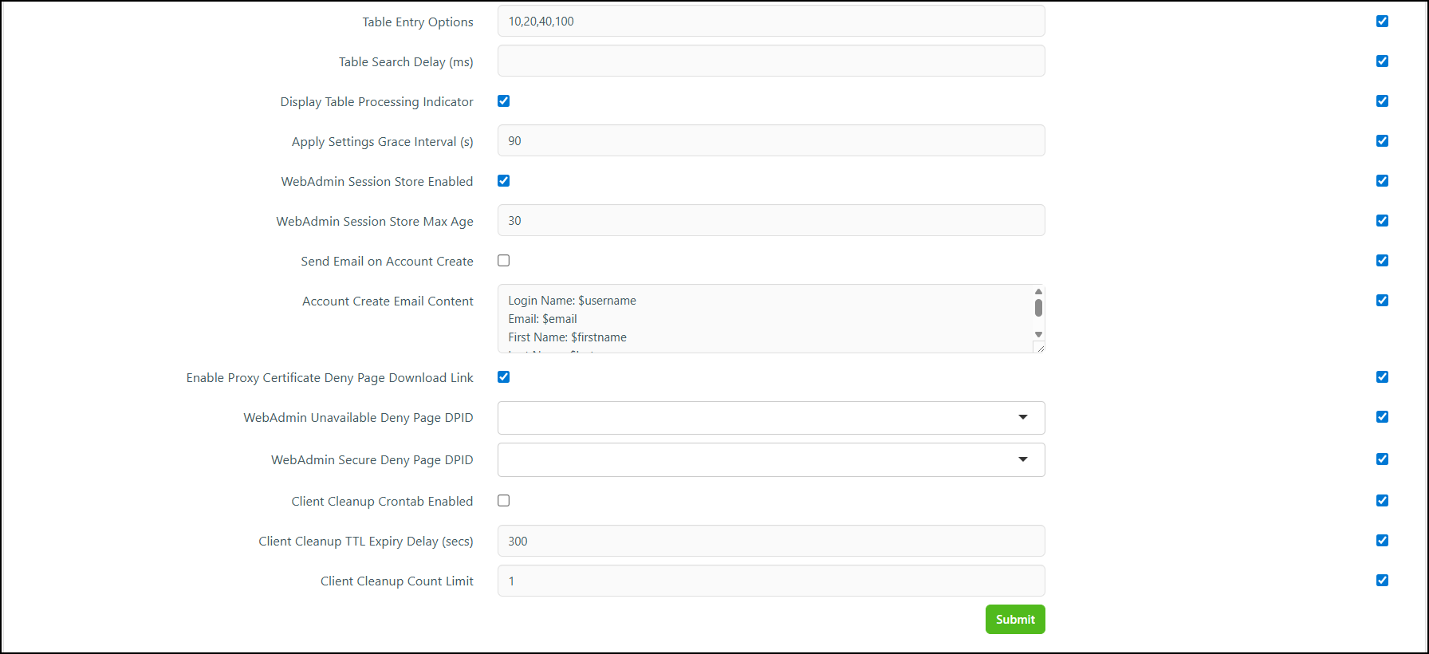
Task: Enable Send Email on Account Create
Action: [503, 261]
